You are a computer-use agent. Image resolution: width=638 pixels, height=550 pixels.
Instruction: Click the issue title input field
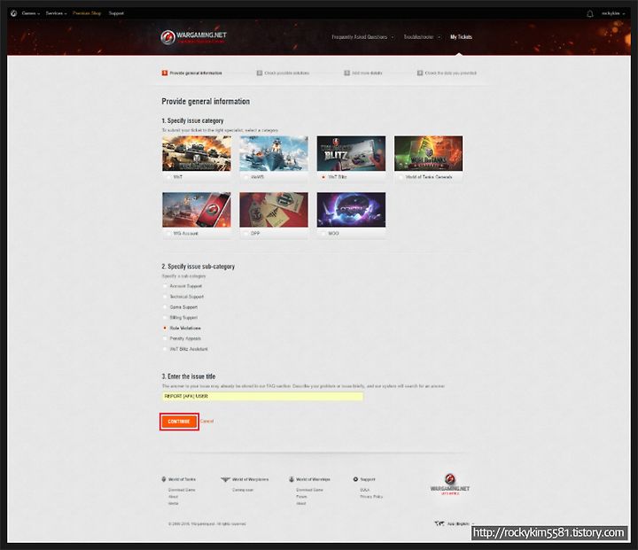(262, 396)
